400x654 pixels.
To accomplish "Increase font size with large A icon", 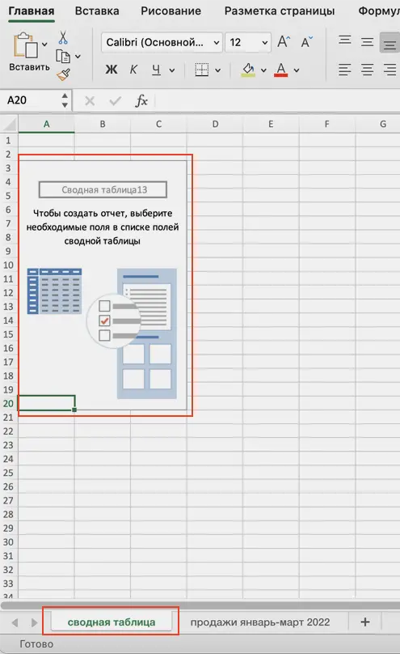I will click(x=284, y=42).
